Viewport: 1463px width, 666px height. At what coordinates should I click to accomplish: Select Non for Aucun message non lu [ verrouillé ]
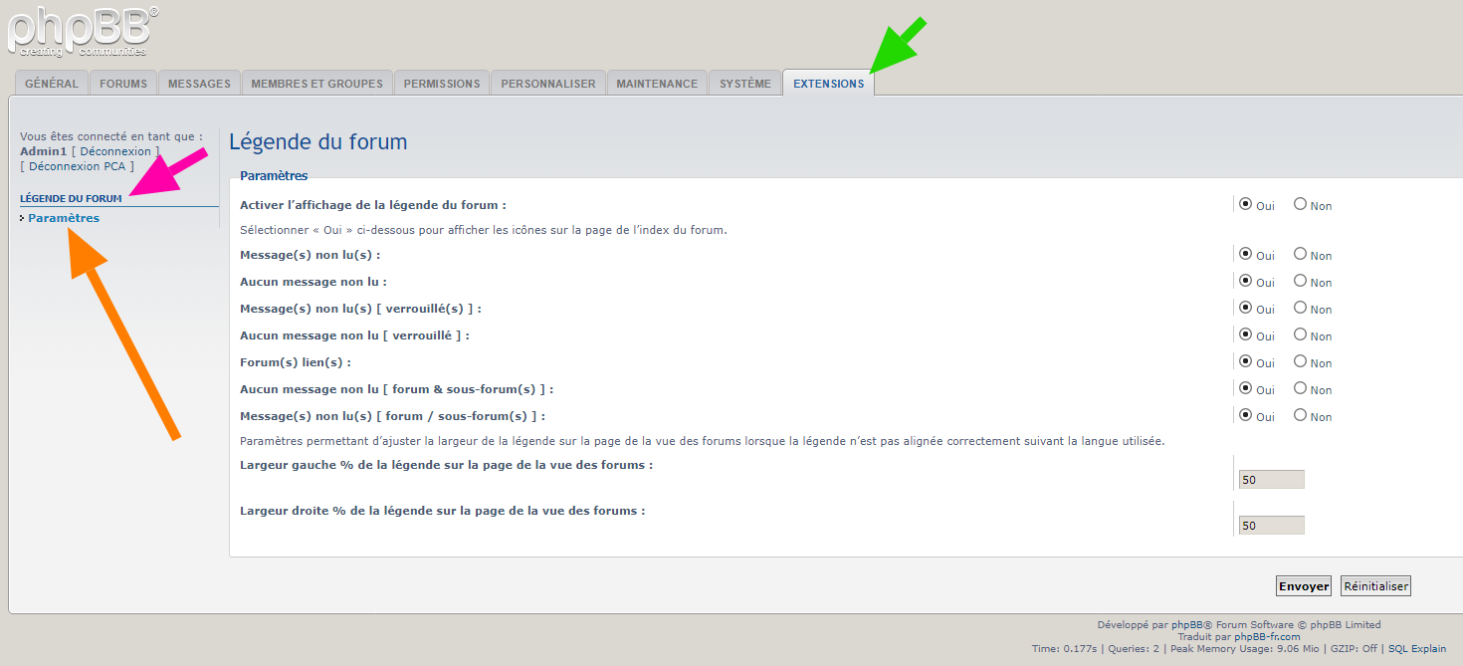click(x=1300, y=334)
